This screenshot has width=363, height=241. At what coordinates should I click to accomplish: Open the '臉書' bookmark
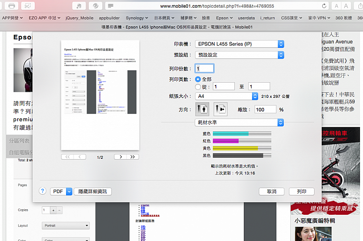coord(206,18)
